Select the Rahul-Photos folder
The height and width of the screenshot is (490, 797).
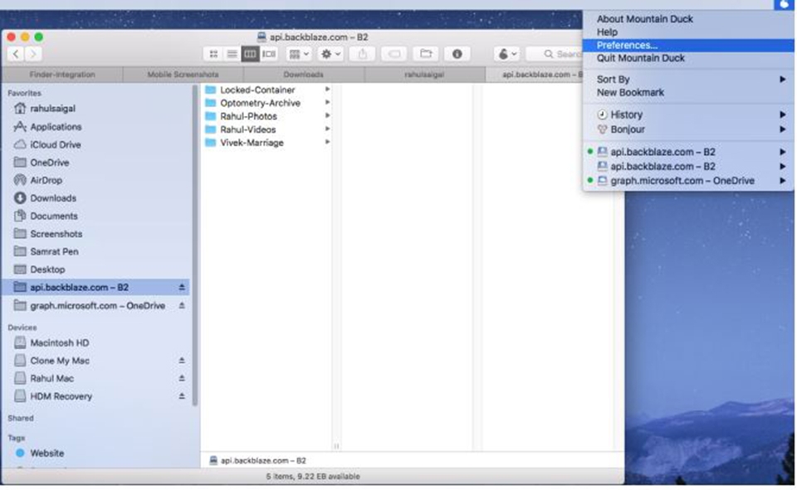coord(248,116)
